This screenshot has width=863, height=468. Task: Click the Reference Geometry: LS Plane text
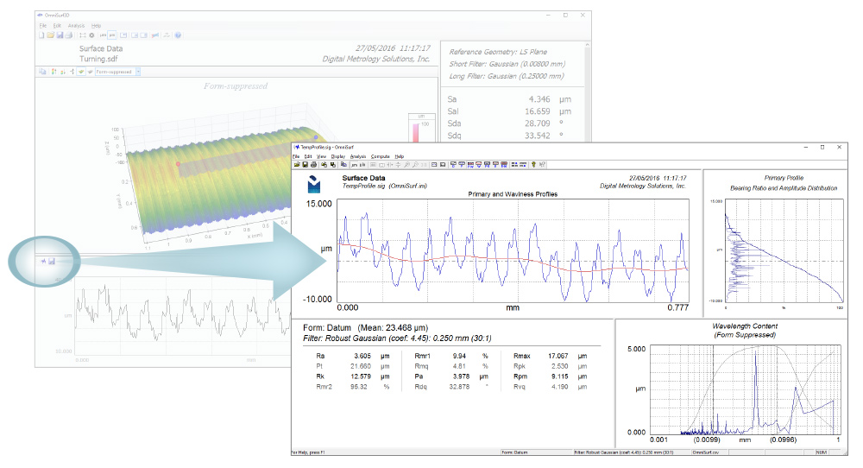point(498,52)
